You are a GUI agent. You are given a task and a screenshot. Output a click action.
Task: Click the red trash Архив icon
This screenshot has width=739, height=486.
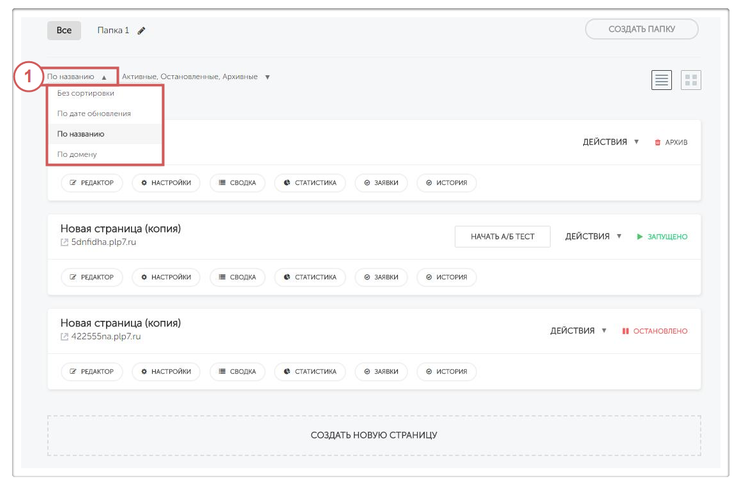click(x=657, y=142)
